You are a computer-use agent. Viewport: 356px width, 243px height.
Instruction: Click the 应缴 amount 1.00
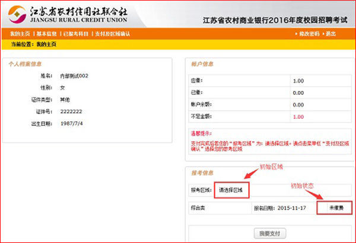click(298, 81)
